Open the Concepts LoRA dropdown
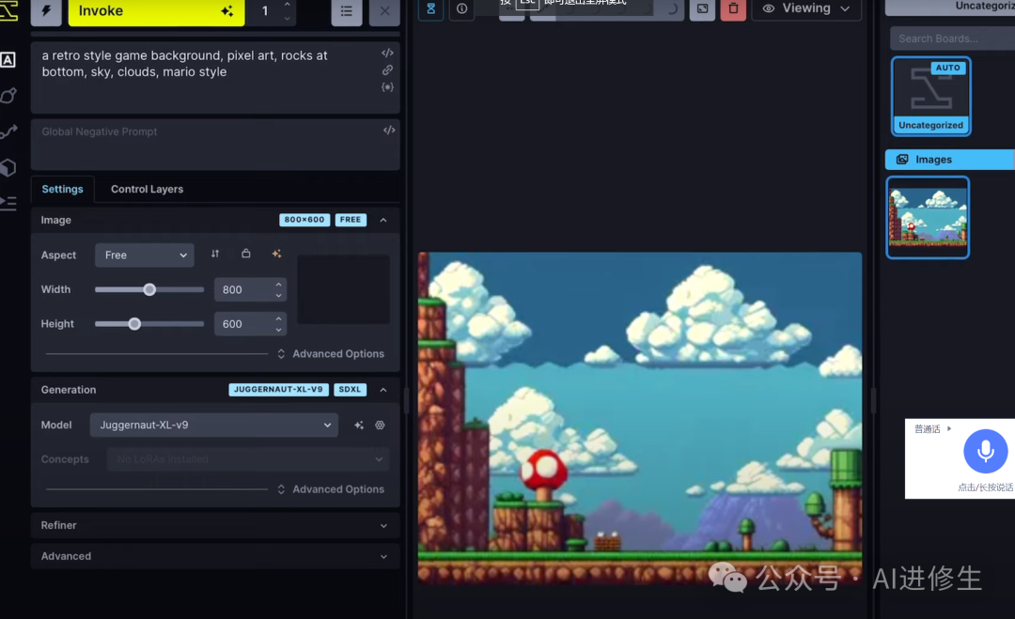Viewport: 1015px width, 619px height. pyautogui.click(x=248, y=459)
